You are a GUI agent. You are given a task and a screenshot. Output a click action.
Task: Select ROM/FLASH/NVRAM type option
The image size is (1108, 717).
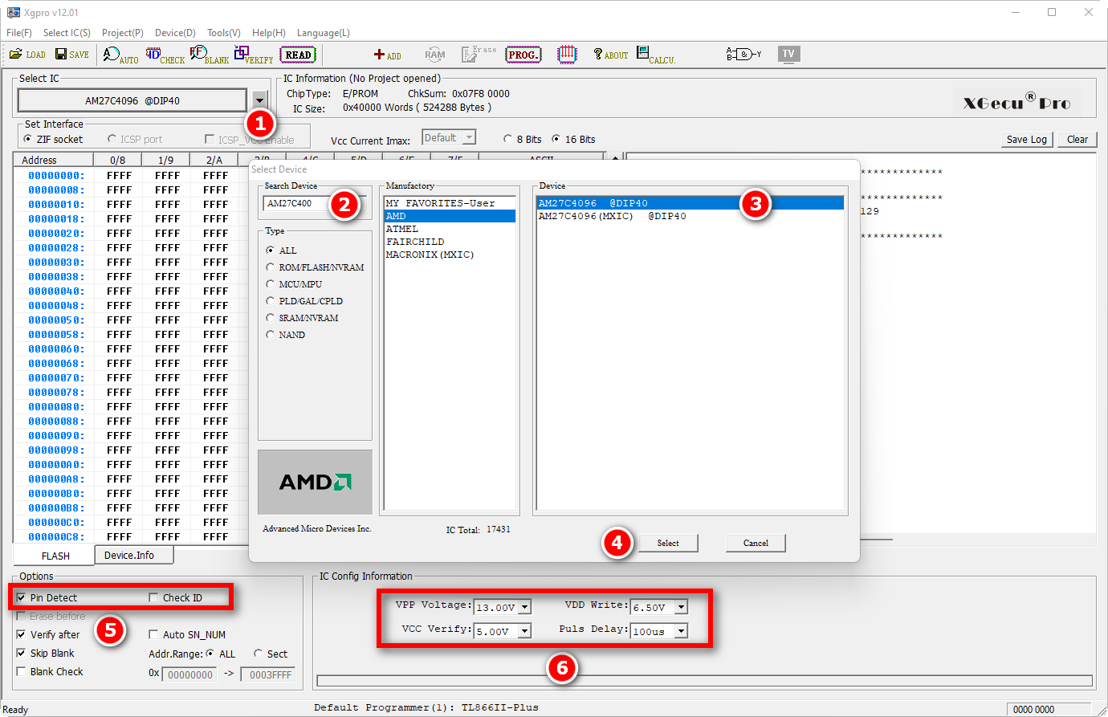315,267
